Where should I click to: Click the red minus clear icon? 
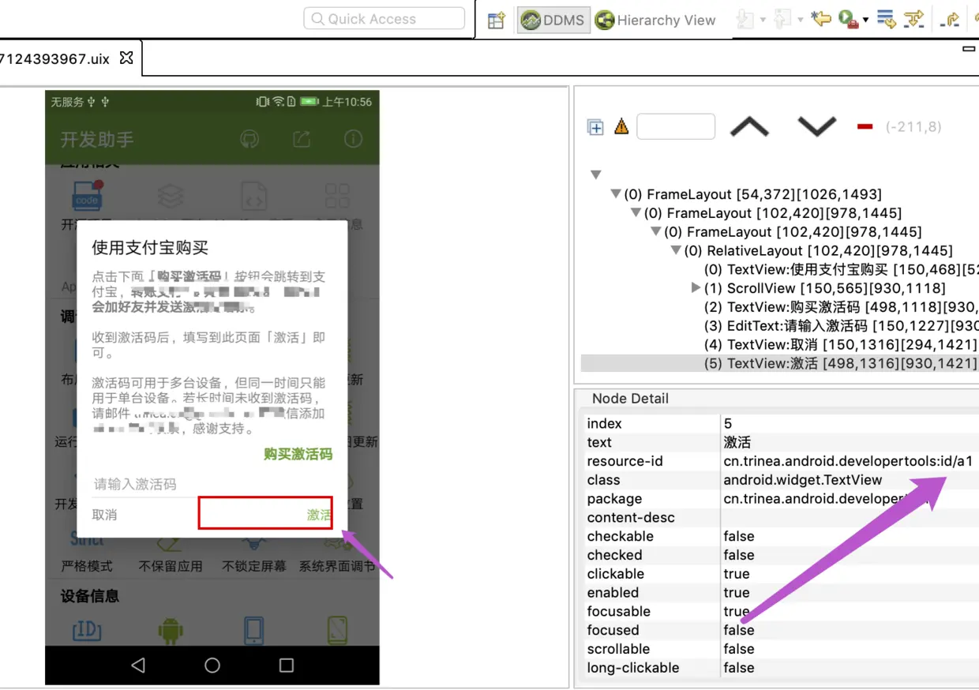(865, 126)
